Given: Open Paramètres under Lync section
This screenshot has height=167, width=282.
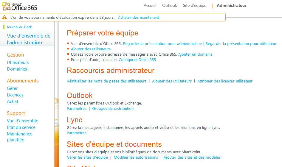Looking at the screenshot, I should click(77, 133).
